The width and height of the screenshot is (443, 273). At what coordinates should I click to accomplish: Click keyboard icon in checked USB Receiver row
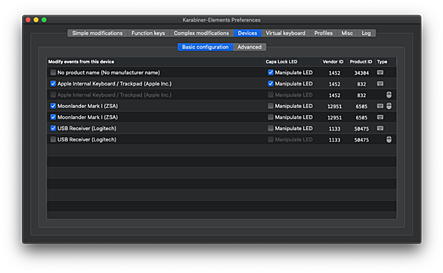pos(380,129)
